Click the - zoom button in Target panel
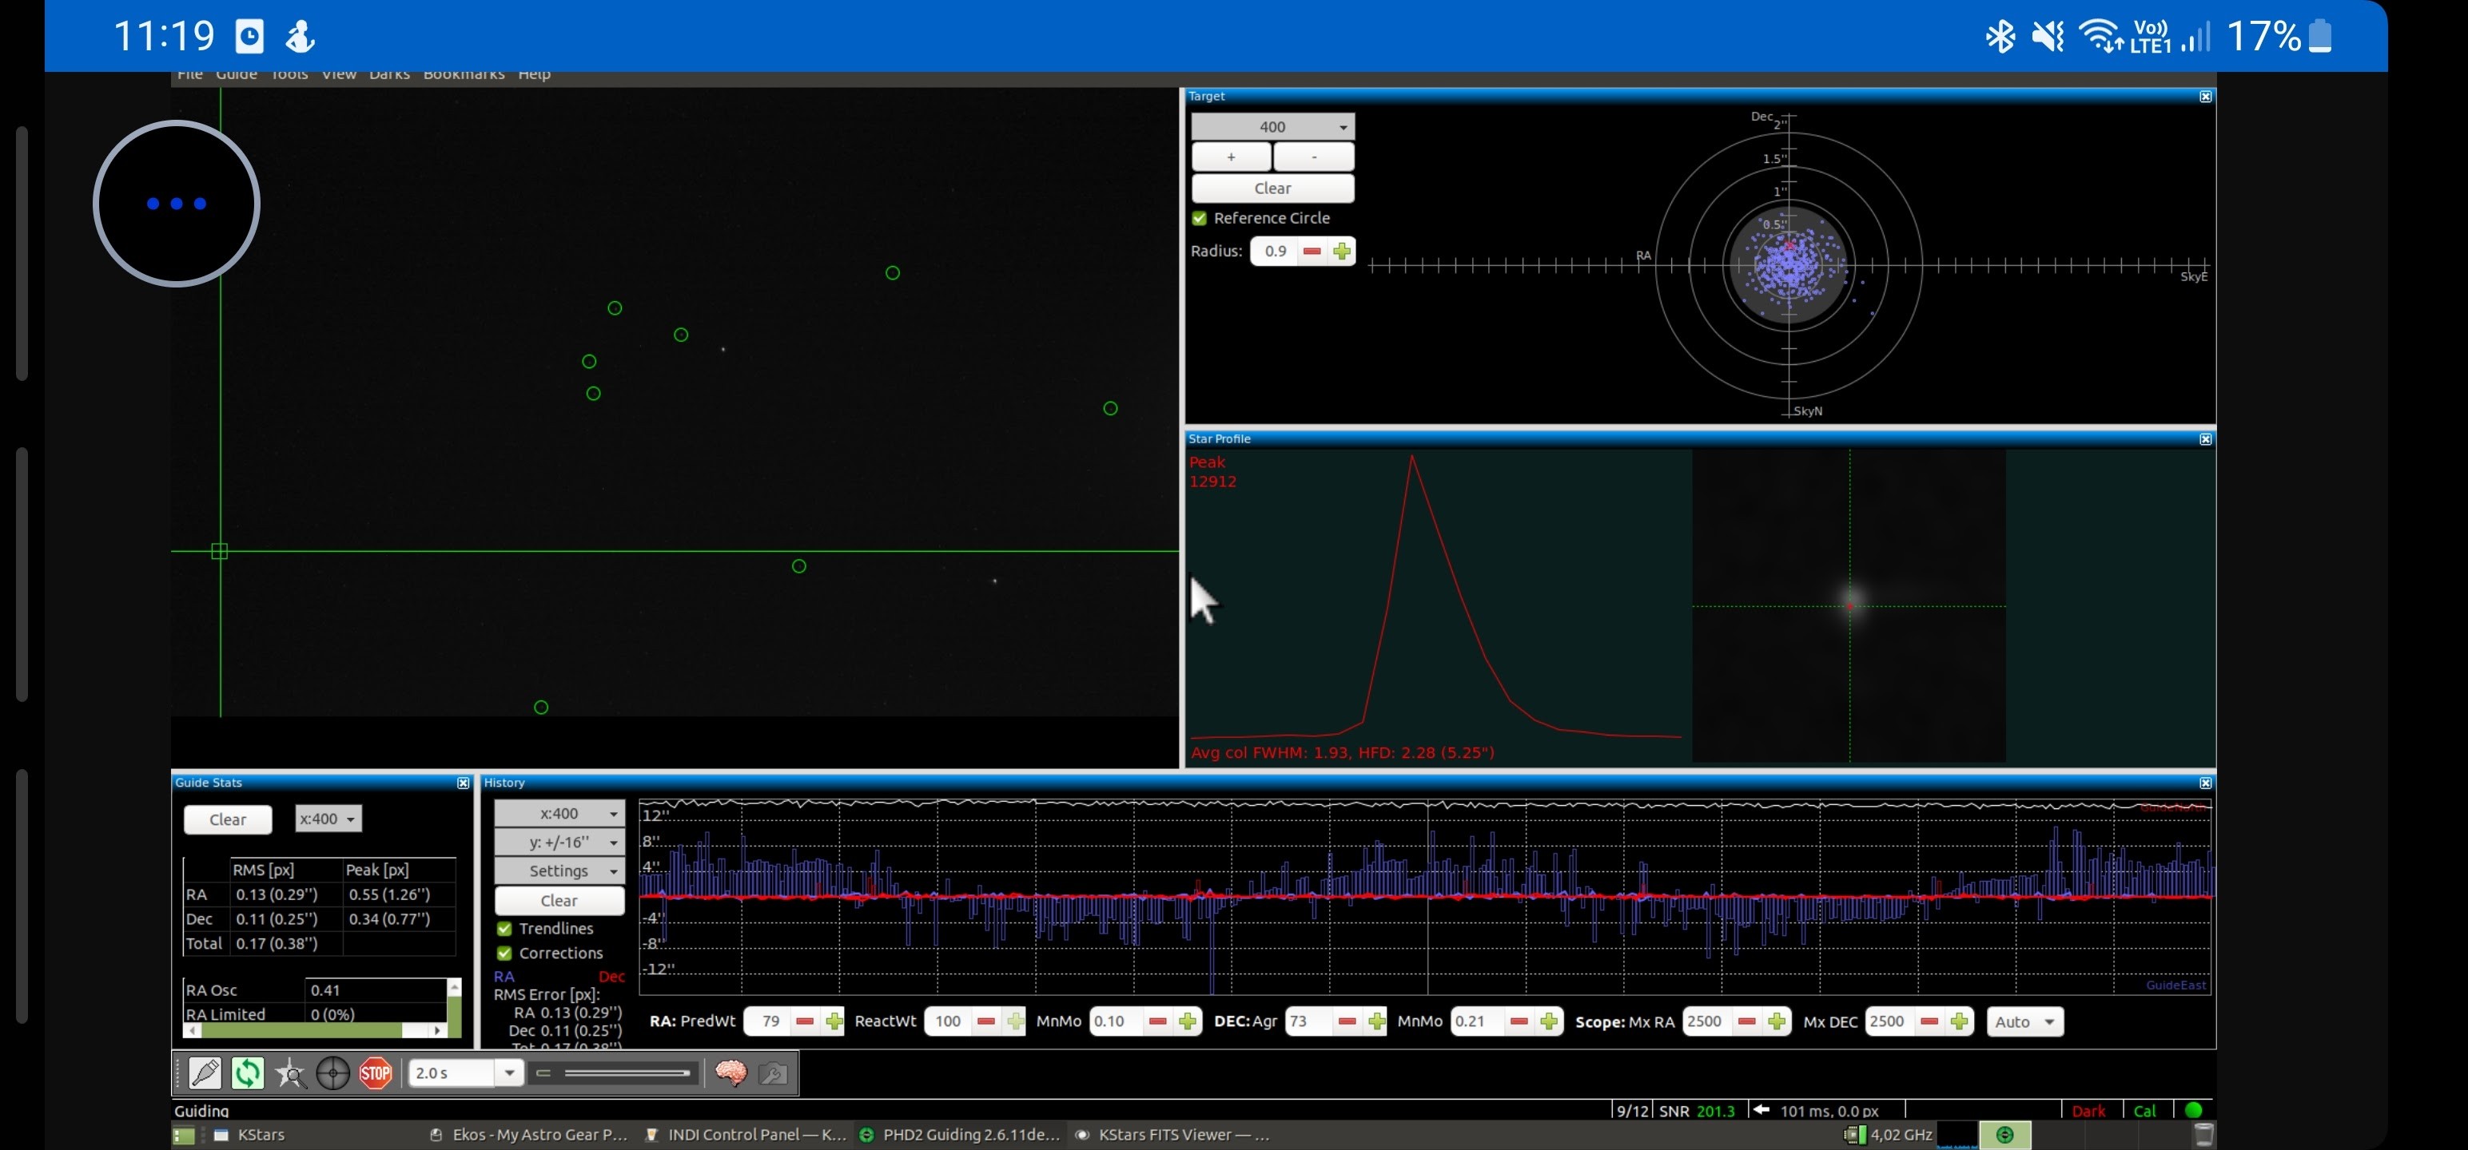This screenshot has height=1150, width=2468. [x=1313, y=156]
